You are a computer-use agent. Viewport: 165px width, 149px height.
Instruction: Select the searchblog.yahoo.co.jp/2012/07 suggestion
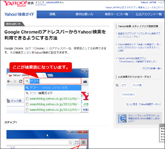tap(53, 110)
